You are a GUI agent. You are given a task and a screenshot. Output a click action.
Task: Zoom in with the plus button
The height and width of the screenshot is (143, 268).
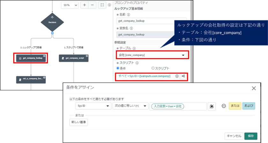85,5
